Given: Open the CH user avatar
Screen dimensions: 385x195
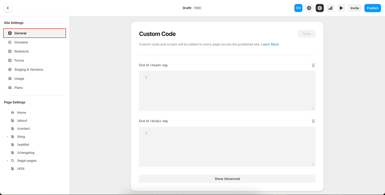Looking at the screenshot, I should click(x=298, y=8).
